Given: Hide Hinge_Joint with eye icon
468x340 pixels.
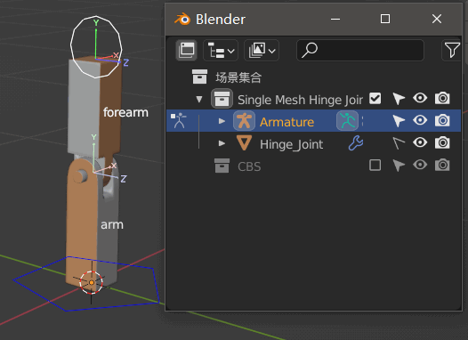Looking at the screenshot, I should 420,142.
